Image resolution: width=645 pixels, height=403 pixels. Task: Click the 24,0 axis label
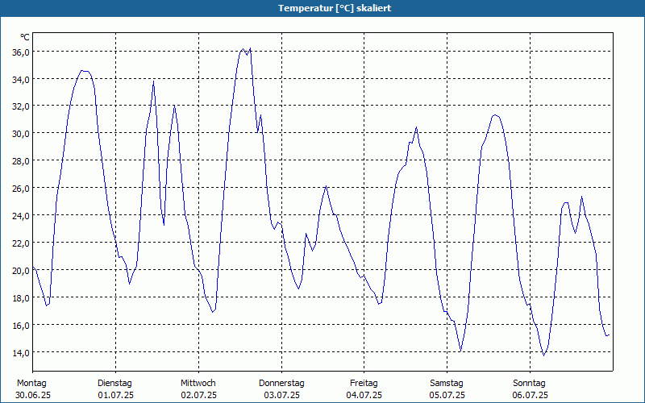pyautogui.click(x=20, y=216)
